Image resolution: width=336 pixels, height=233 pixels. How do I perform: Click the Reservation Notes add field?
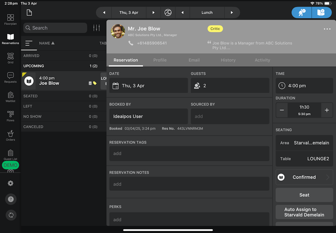tap(189, 184)
